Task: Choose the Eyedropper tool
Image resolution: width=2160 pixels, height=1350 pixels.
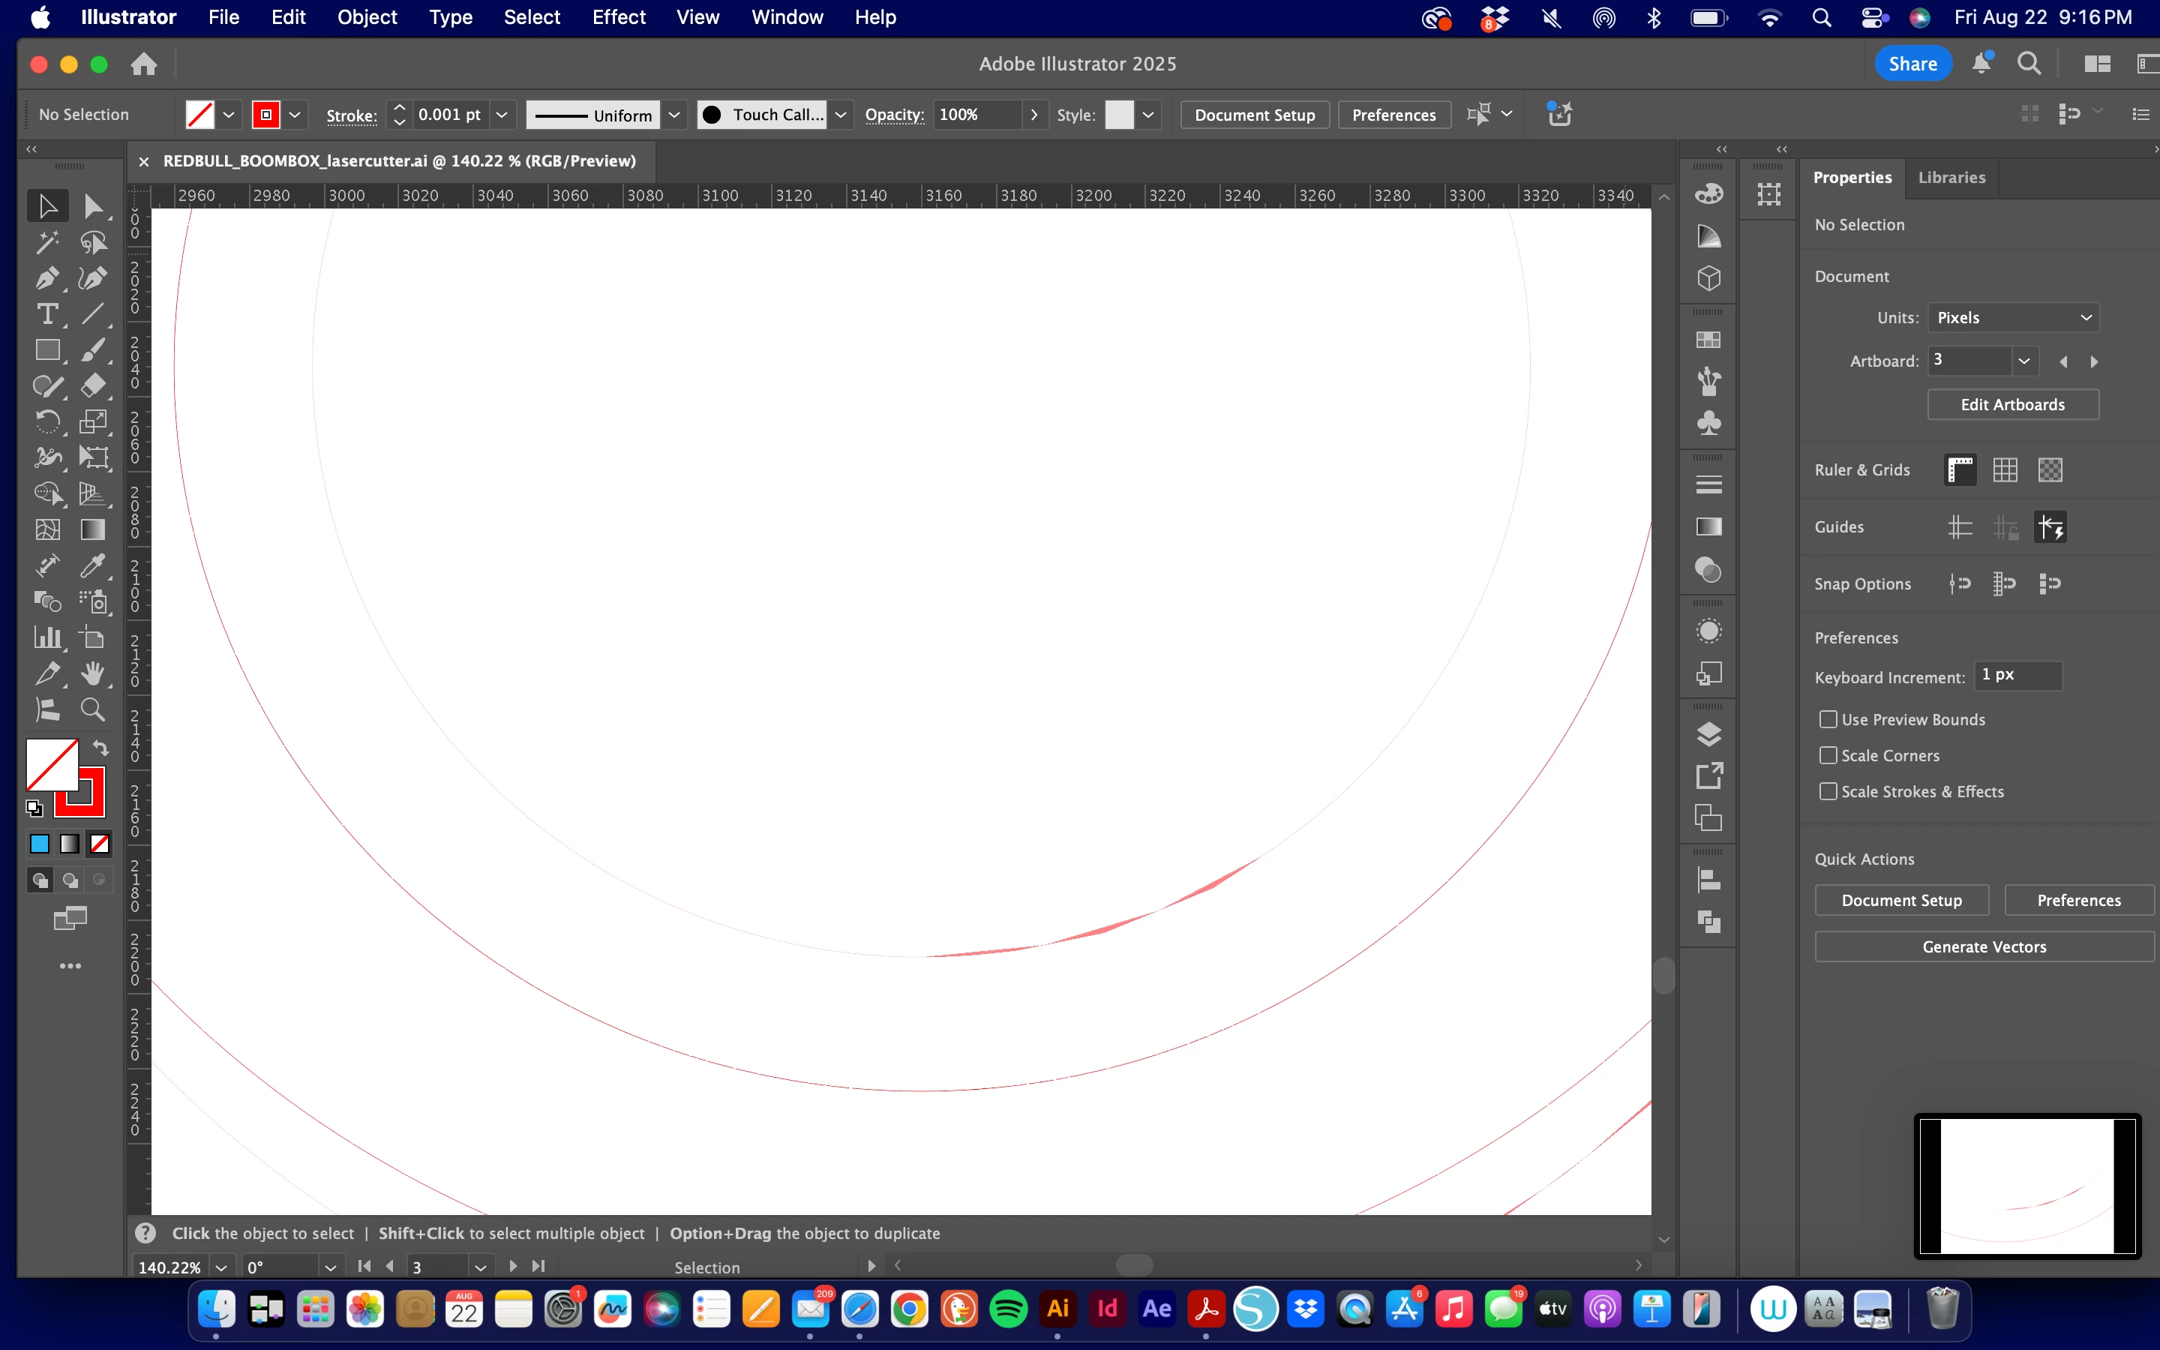Action: pos(93,566)
